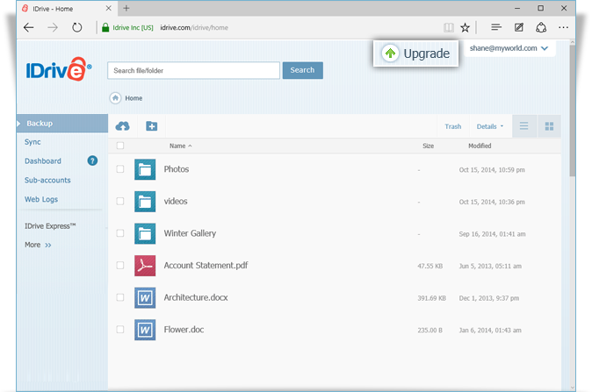Check the Winter Gallery checkbox

[120, 233]
